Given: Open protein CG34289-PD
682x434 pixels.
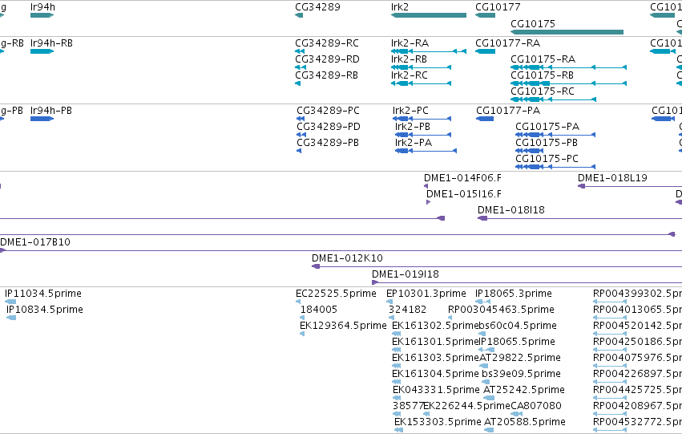Looking at the screenshot, I should (329, 127).
